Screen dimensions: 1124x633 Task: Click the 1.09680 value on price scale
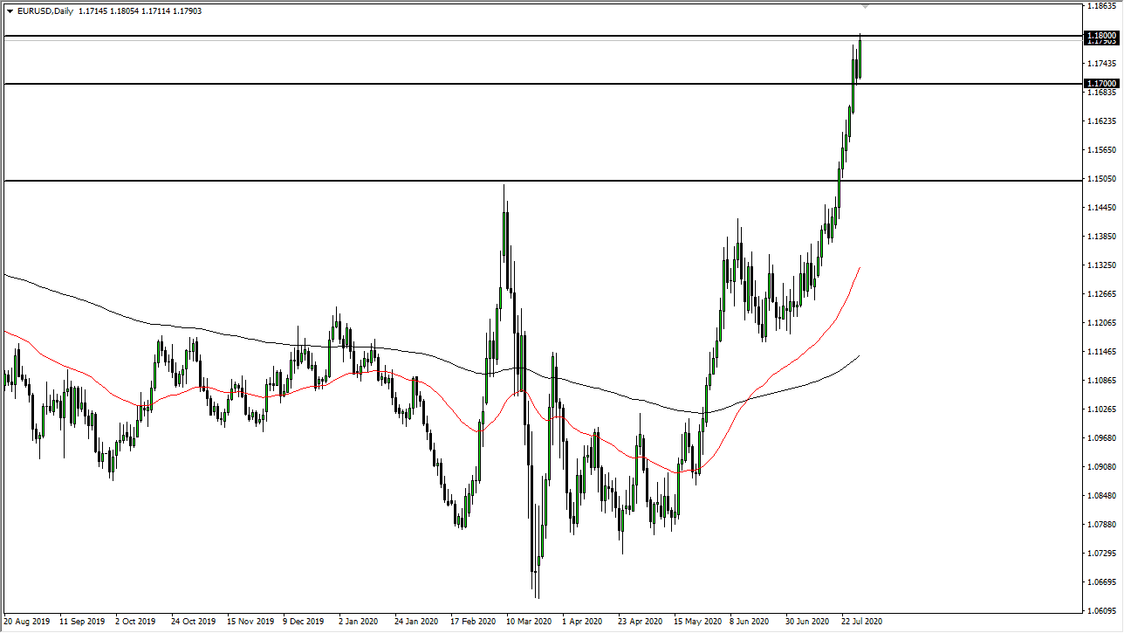click(x=1103, y=438)
